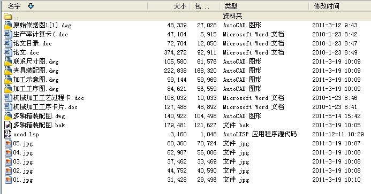Select the AutoCAD icon of 加工工序图.dwg

click(8, 89)
